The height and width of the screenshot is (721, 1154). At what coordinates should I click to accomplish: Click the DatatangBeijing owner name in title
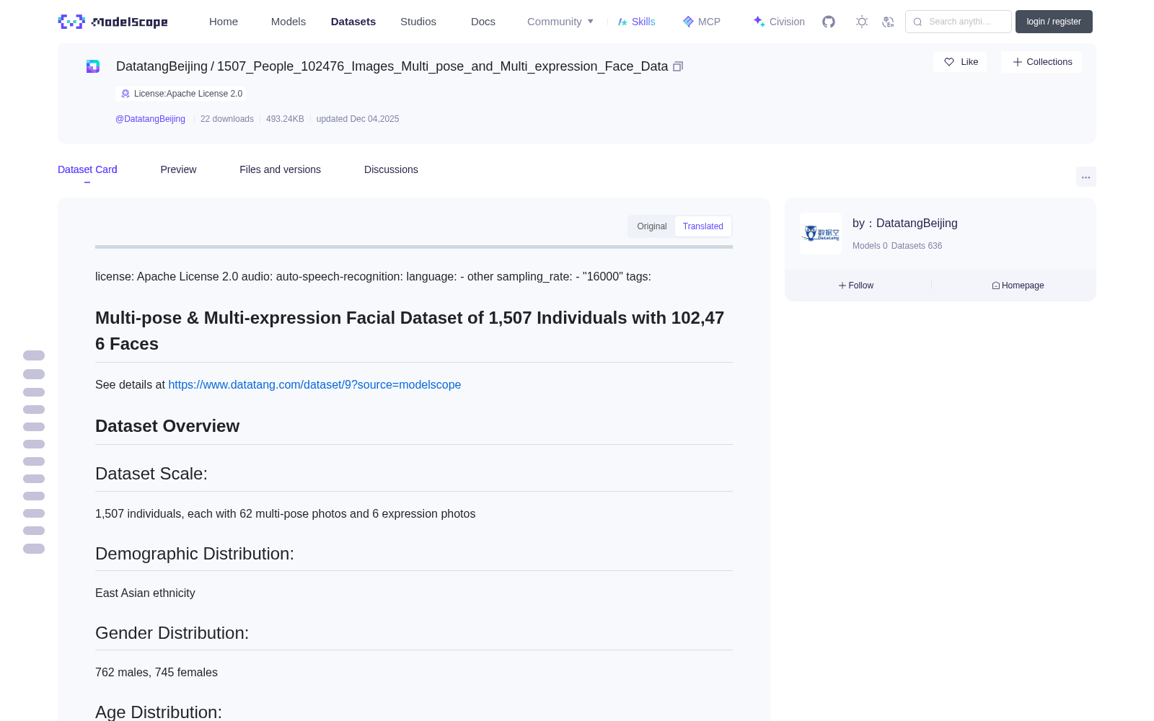click(x=162, y=66)
